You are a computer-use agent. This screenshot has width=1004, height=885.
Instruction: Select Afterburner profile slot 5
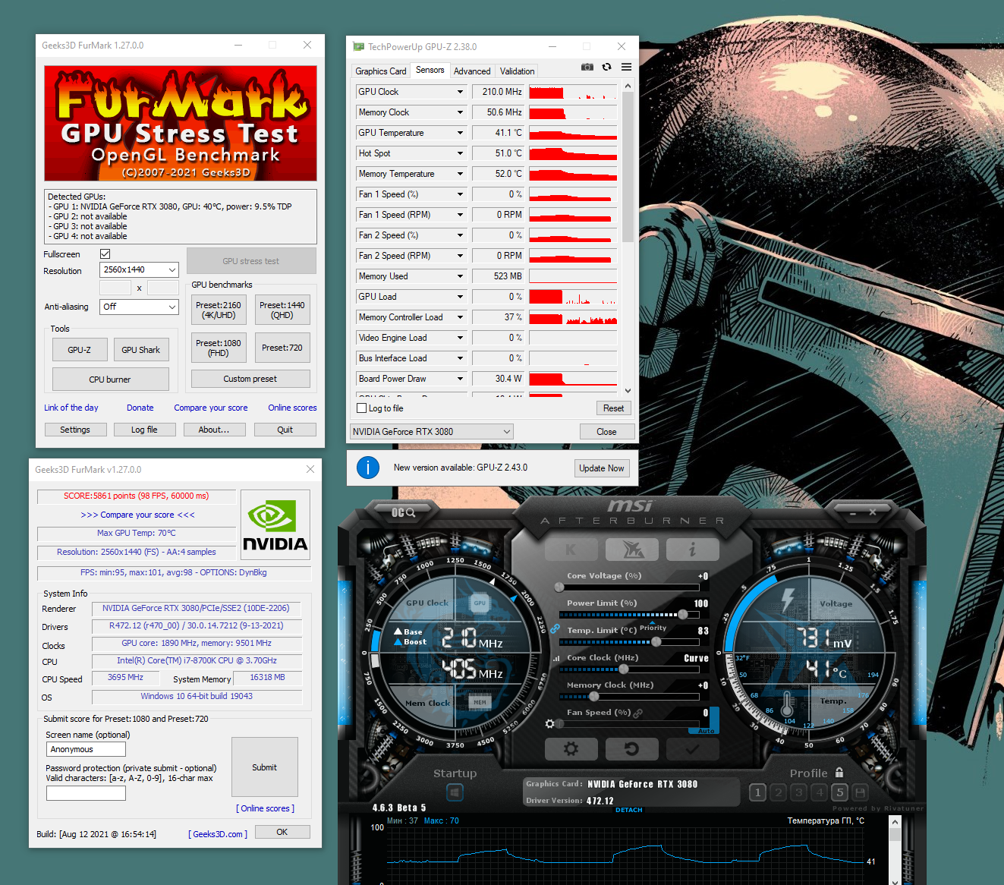tap(839, 792)
